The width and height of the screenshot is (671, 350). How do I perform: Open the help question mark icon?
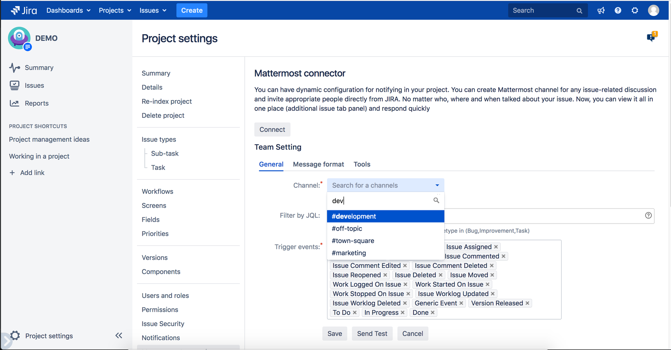618,10
